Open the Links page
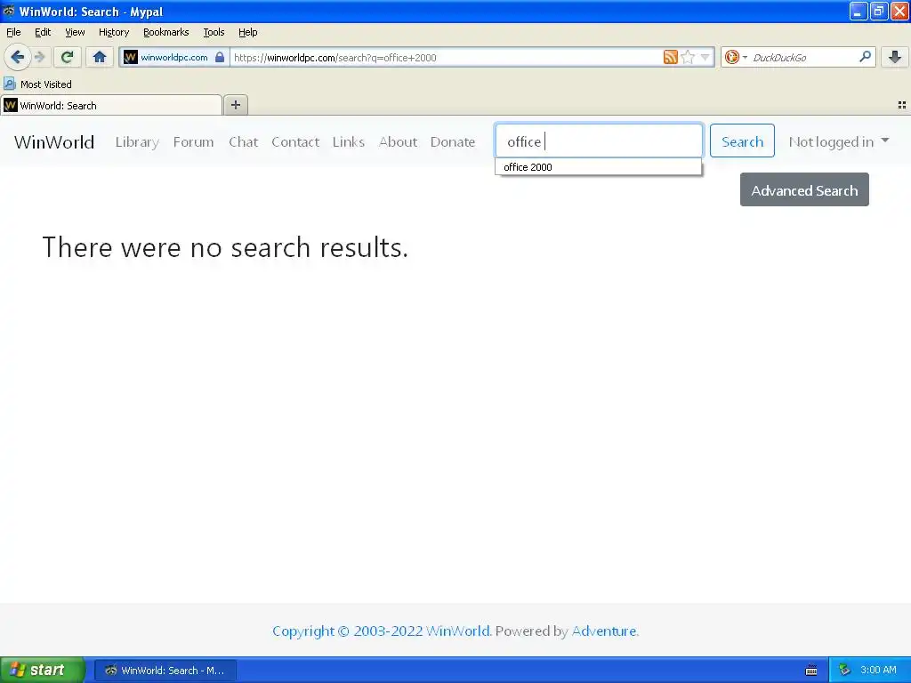The width and height of the screenshot is (911, 683). pyautogui.click(x=349, y=141)
